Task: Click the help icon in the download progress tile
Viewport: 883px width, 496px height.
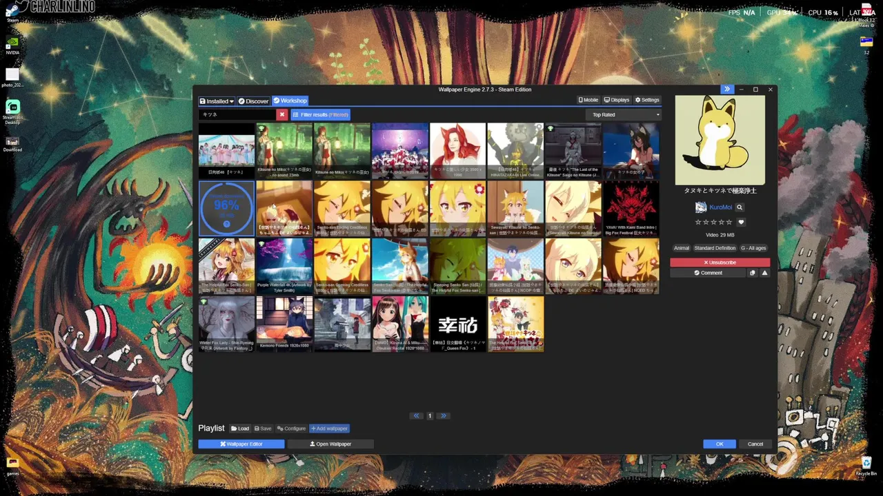Action: point(226,224)
